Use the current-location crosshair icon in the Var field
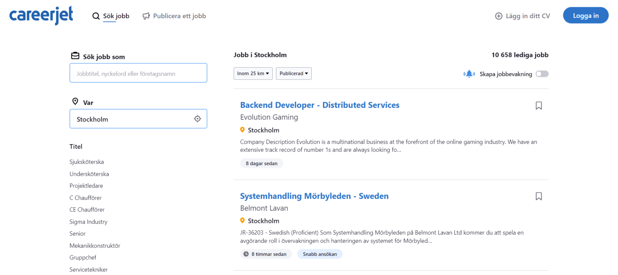 [x=197, y=119]
